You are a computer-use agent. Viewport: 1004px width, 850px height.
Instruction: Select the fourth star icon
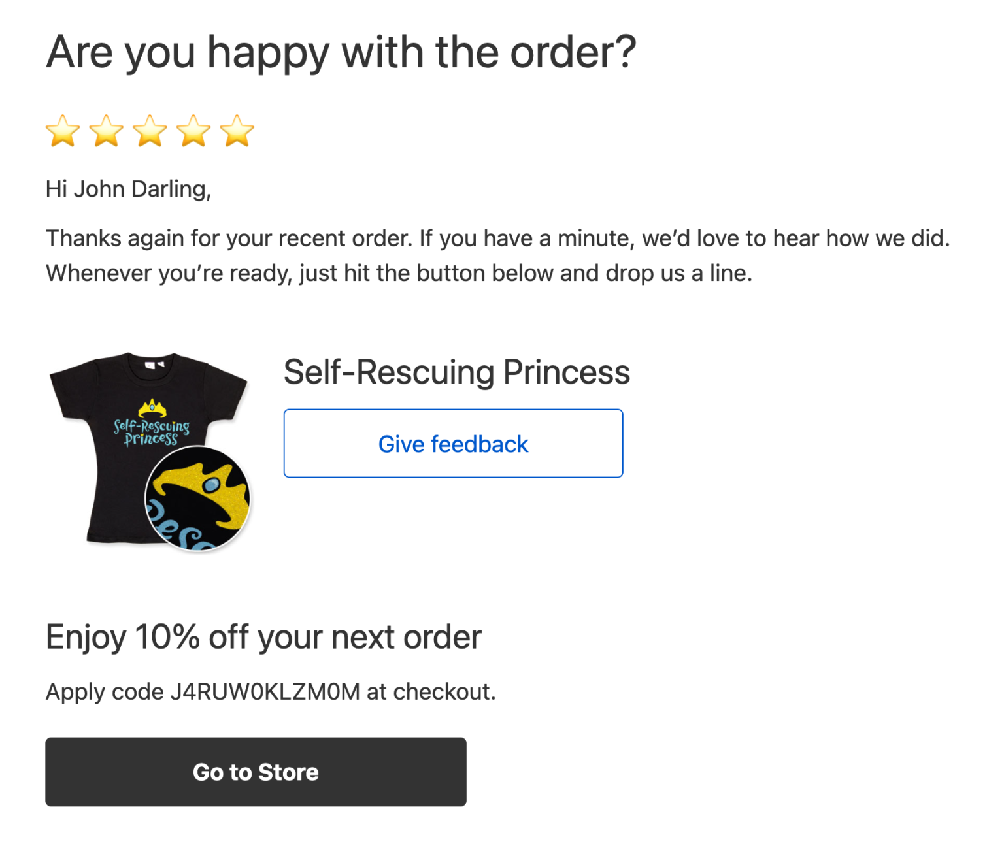[x=193, y=131]
